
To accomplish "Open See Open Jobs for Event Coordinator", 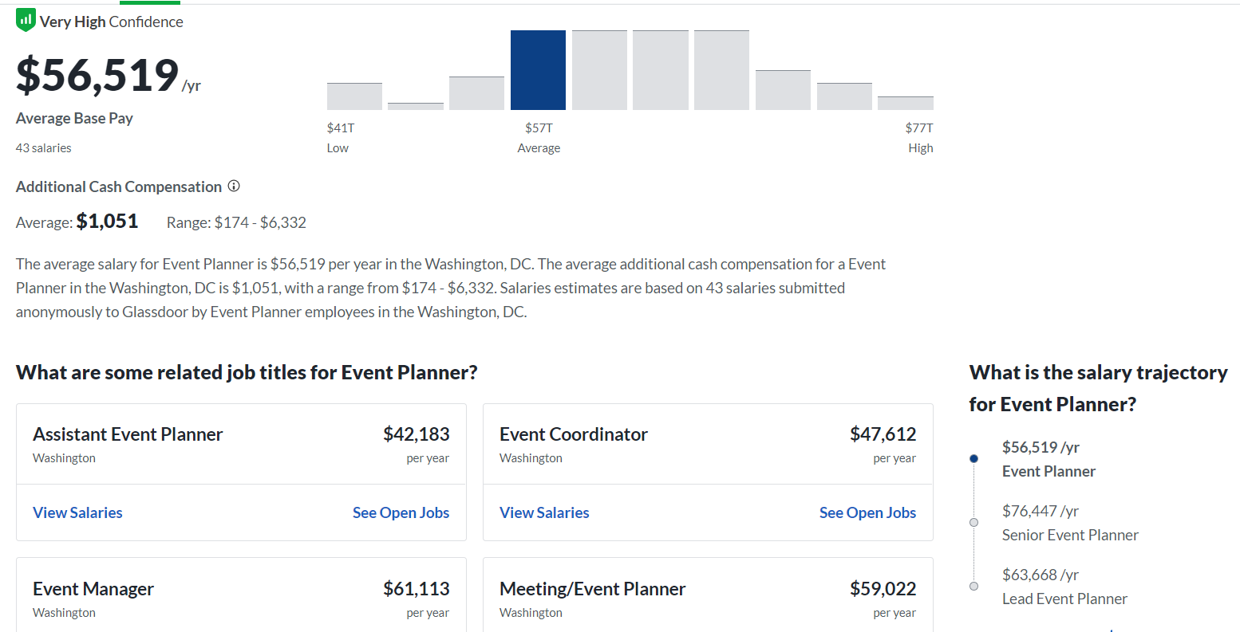I will click(x=867, y=512).
